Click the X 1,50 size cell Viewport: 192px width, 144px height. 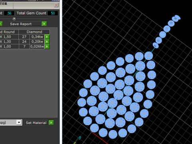click(9, 37)
